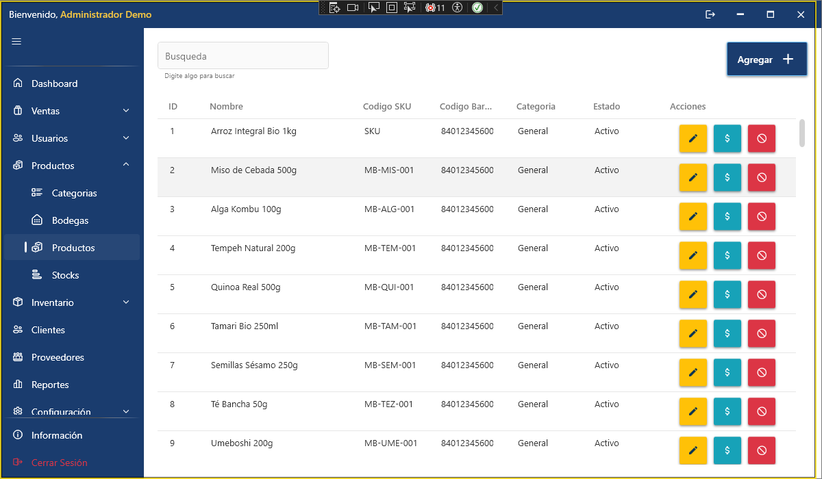The width and height of the screenshot is (822, 479).
Task: Open Categorias in the sidebar
Action: point(74,193)
